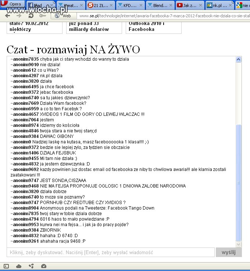
Task: Click message 'anonim6495 ja chce facebook'
Action: pyautogui.click(x=42, y=87)
